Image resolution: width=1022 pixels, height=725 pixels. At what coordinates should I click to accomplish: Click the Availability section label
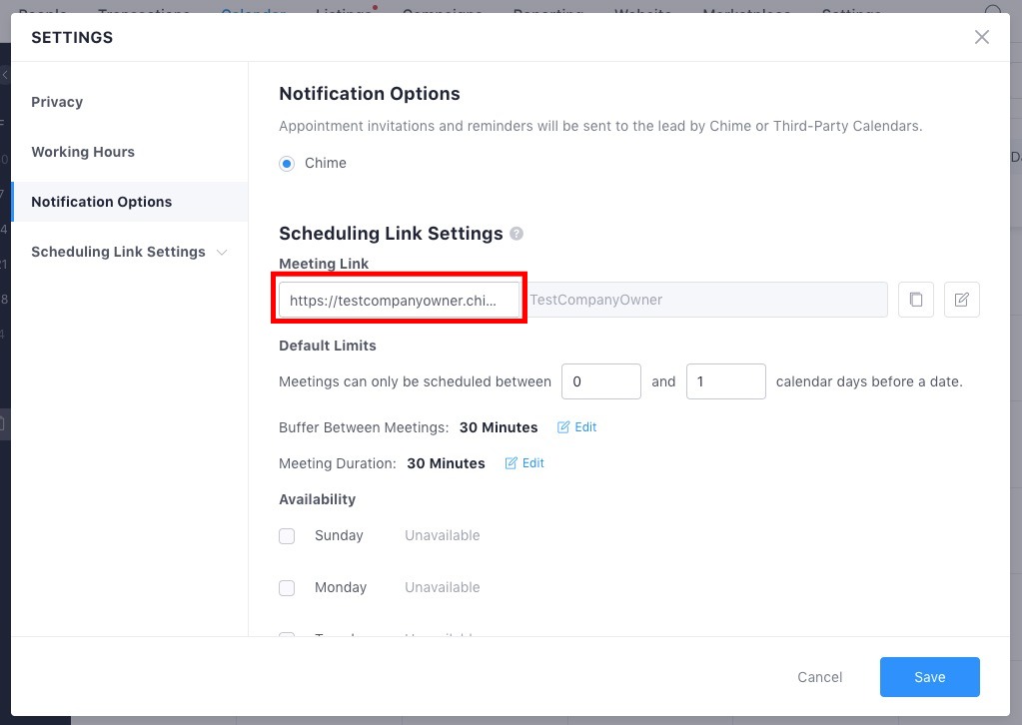(318, 499)
